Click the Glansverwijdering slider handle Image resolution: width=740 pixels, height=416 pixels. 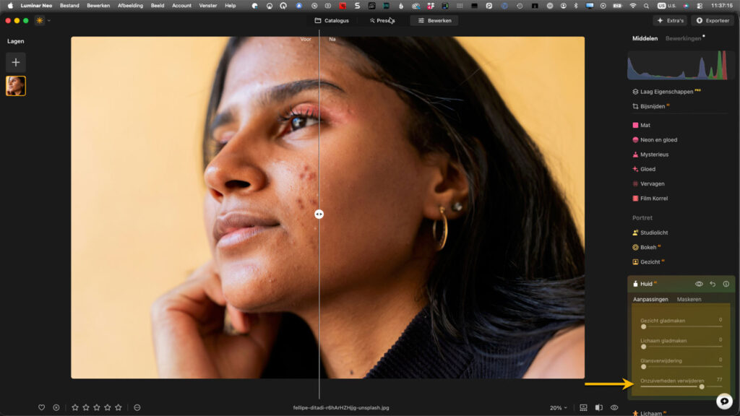(x=643, y=367)
